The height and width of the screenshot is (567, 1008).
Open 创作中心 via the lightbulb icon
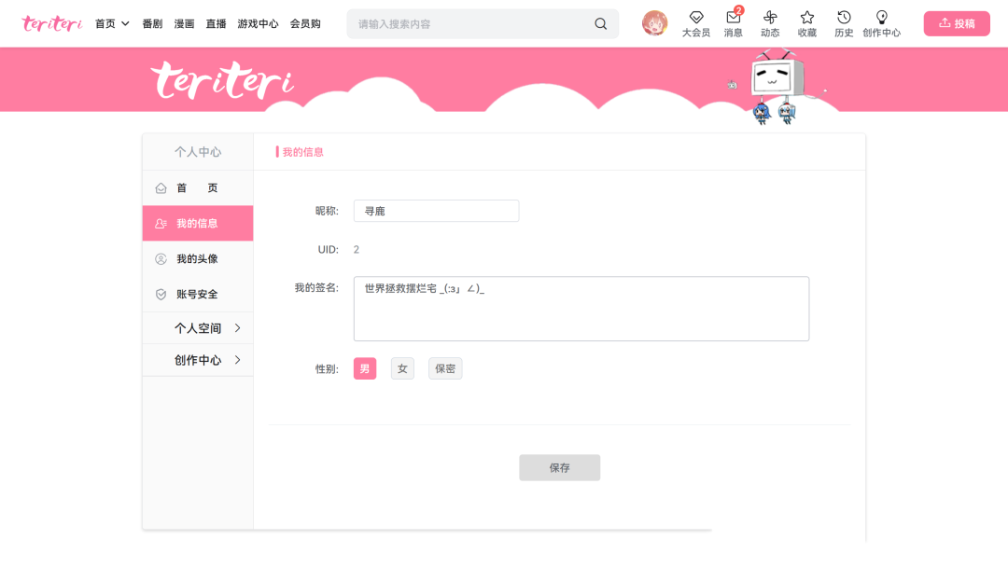[x=881, y=22]
